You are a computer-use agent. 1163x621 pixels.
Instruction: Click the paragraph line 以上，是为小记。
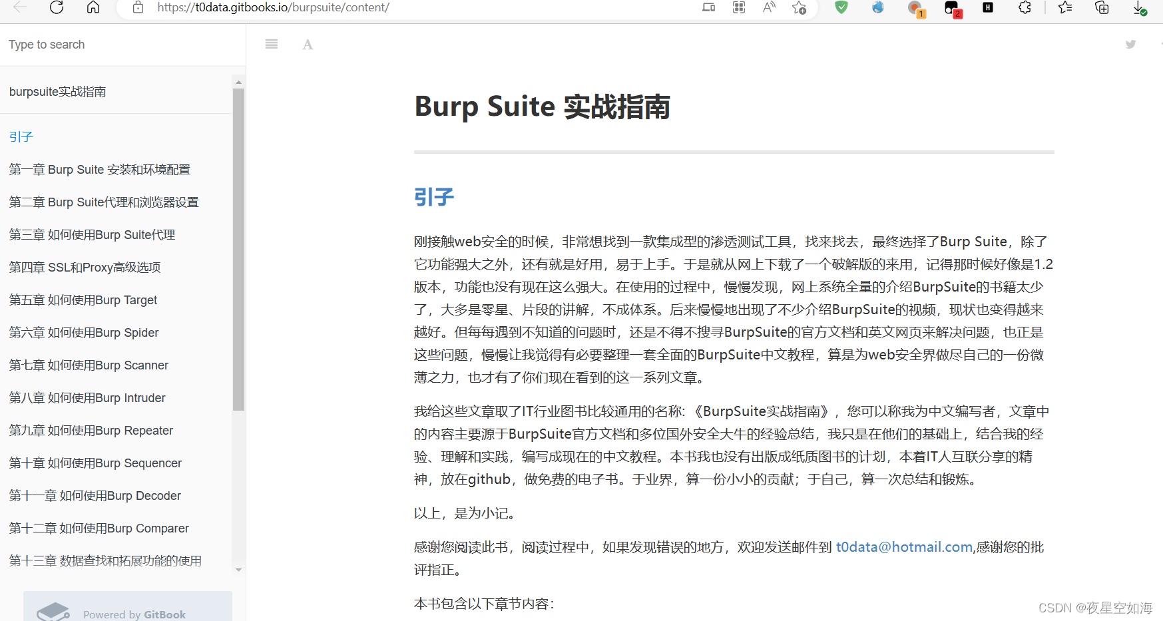pyautogui.click(x=465, y=513)
